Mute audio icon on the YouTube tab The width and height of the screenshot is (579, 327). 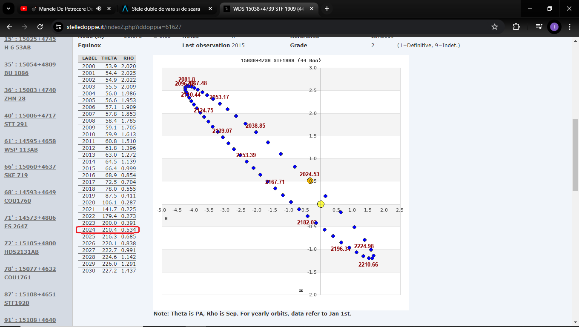99,9
